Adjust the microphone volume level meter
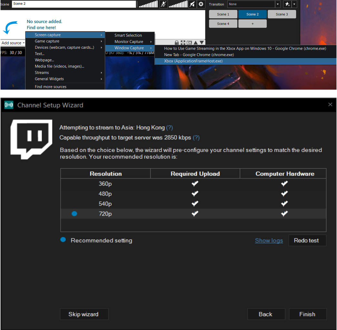Screen dimensions: 337x330 (x=148, y=4)
